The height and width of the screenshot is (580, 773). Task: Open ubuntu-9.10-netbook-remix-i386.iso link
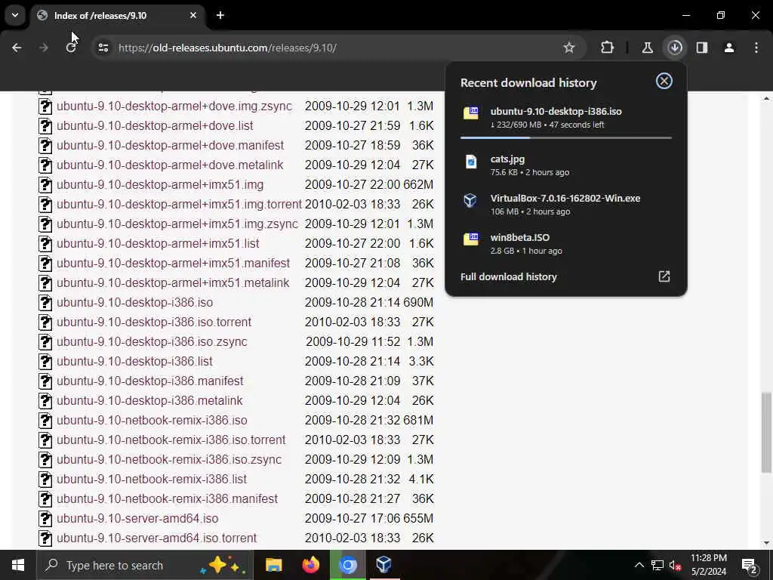(152, 420)
